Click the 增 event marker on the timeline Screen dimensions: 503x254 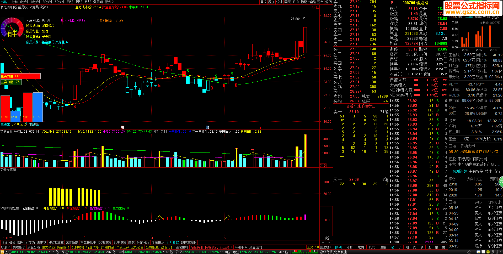(122, 127)
